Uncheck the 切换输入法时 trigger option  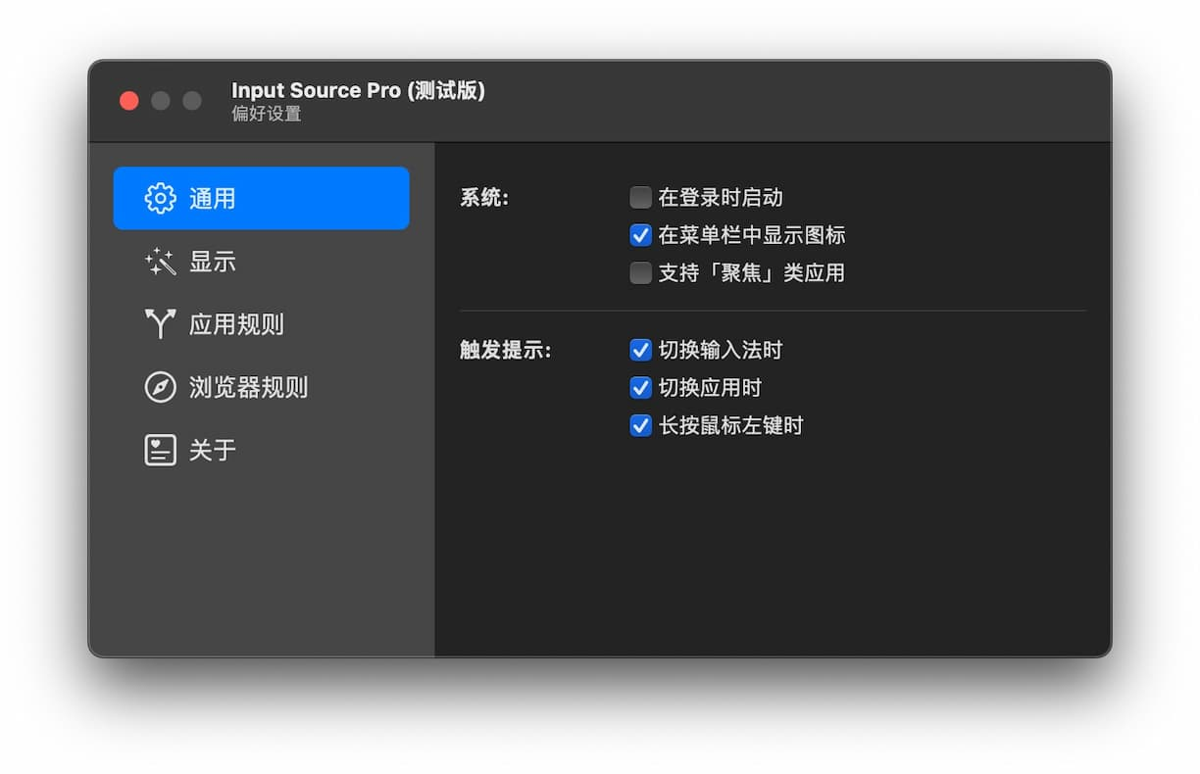click(x=640, y=349)
